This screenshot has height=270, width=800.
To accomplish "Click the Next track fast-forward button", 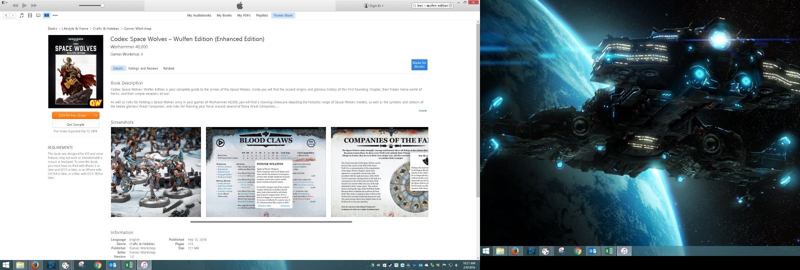I will [x=34, y=5].
